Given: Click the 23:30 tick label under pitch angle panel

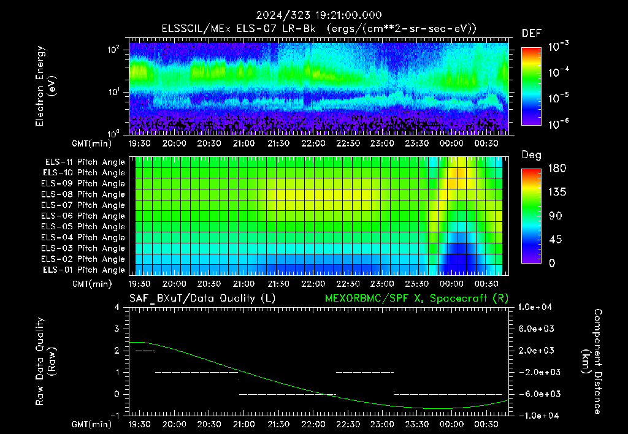Looking at the screenshot, I should click(x=417, y=284).
